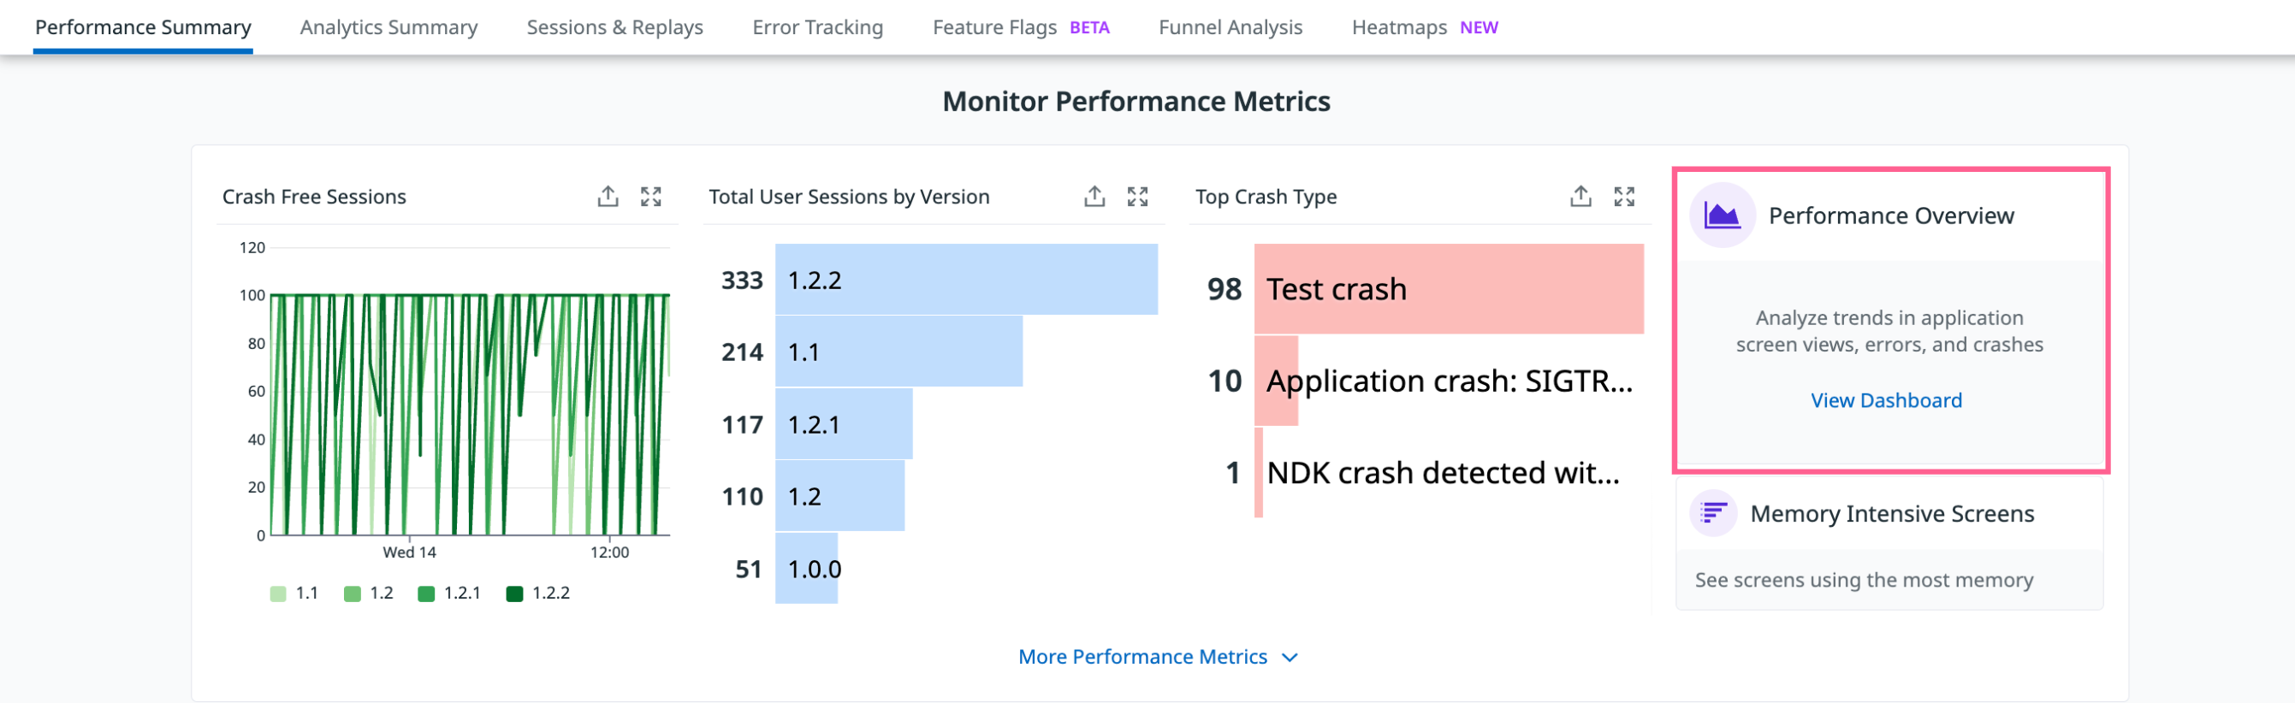Click the 1.2.2 legend color swatch
Viewport: 2295px width, 703px height.
(x=514, y=594)
